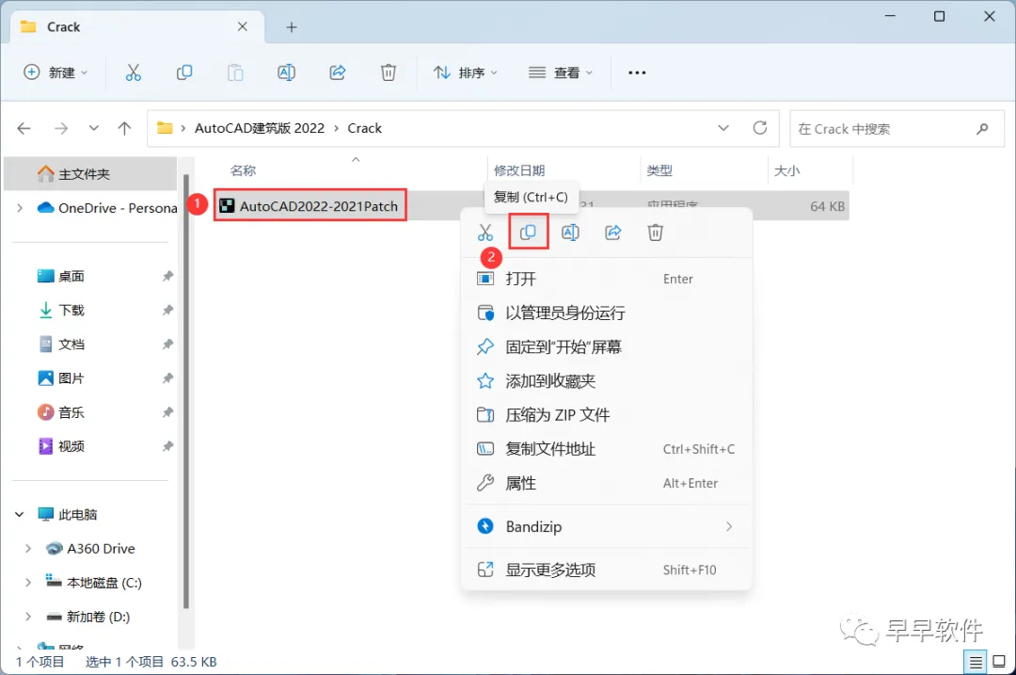1016x675 pixels.
Task: Expand the 本地磁盘 (C:) node
Action: click(x=28, y=583)
